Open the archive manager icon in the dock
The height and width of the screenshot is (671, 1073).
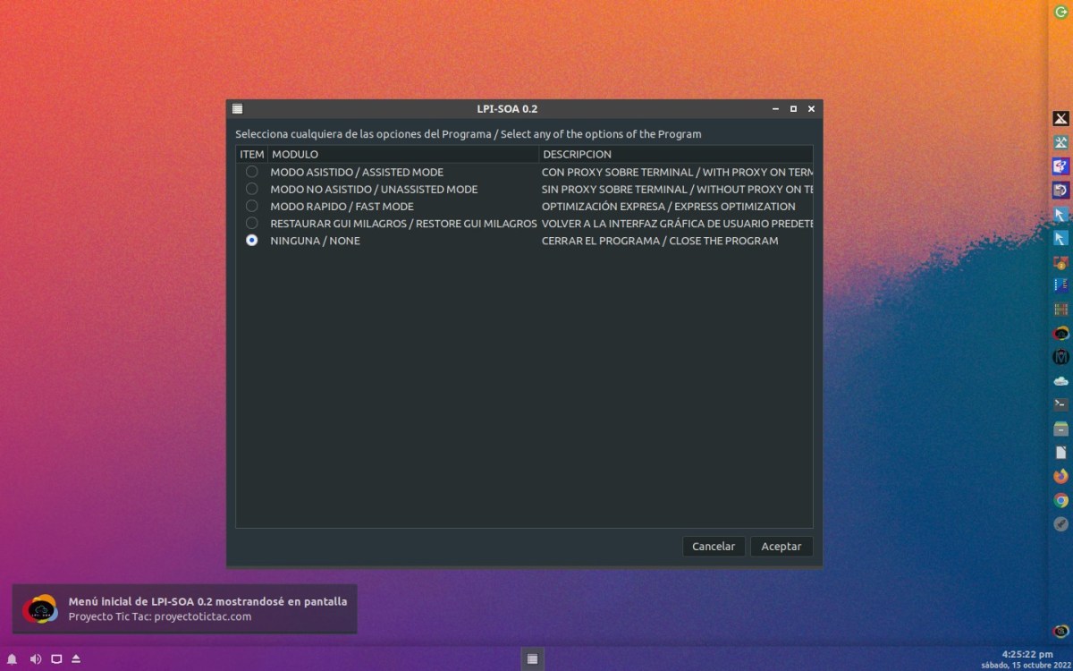pyautogui.click(x=1060, y=429)
